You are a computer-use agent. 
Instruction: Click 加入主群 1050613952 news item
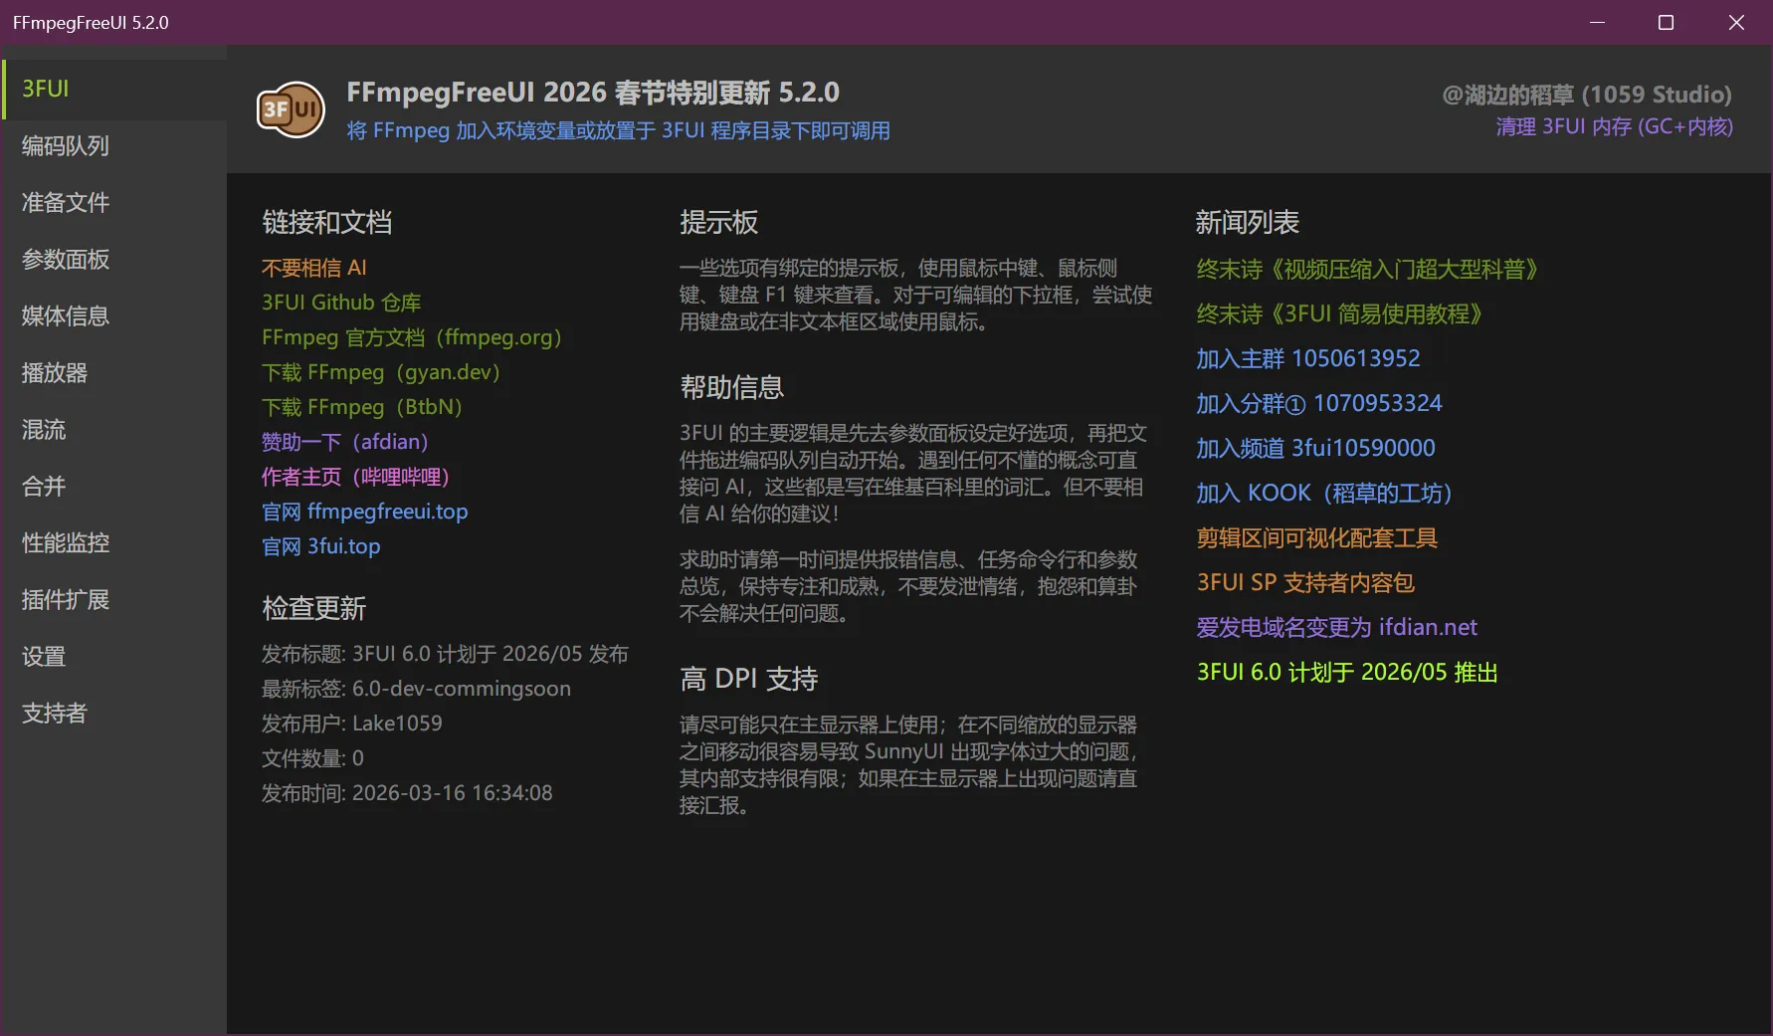1307,358
